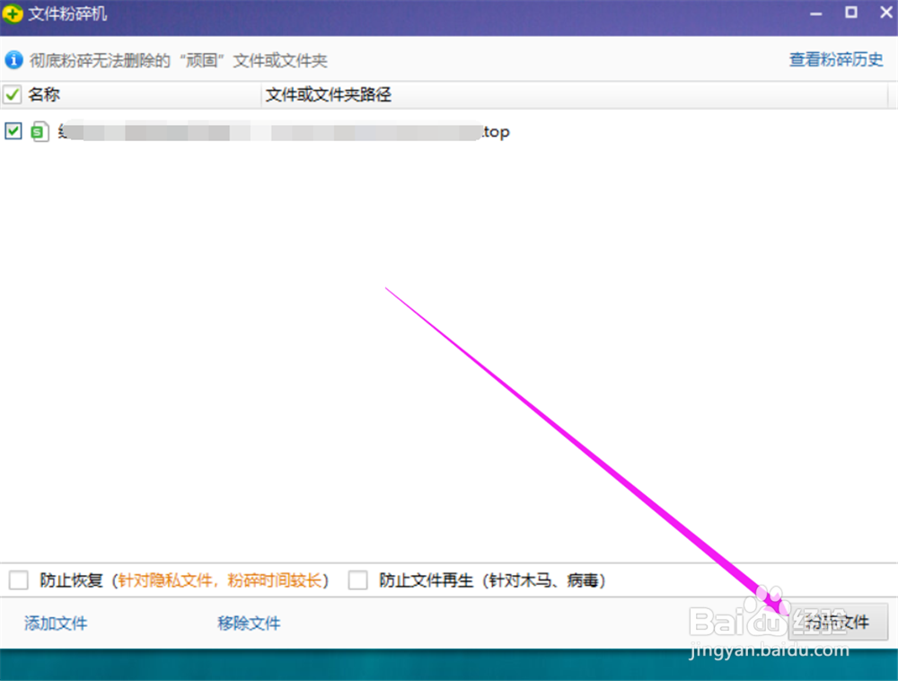Click the 粉碎文件 button
The image size is (898, 681).
(838, 622)
